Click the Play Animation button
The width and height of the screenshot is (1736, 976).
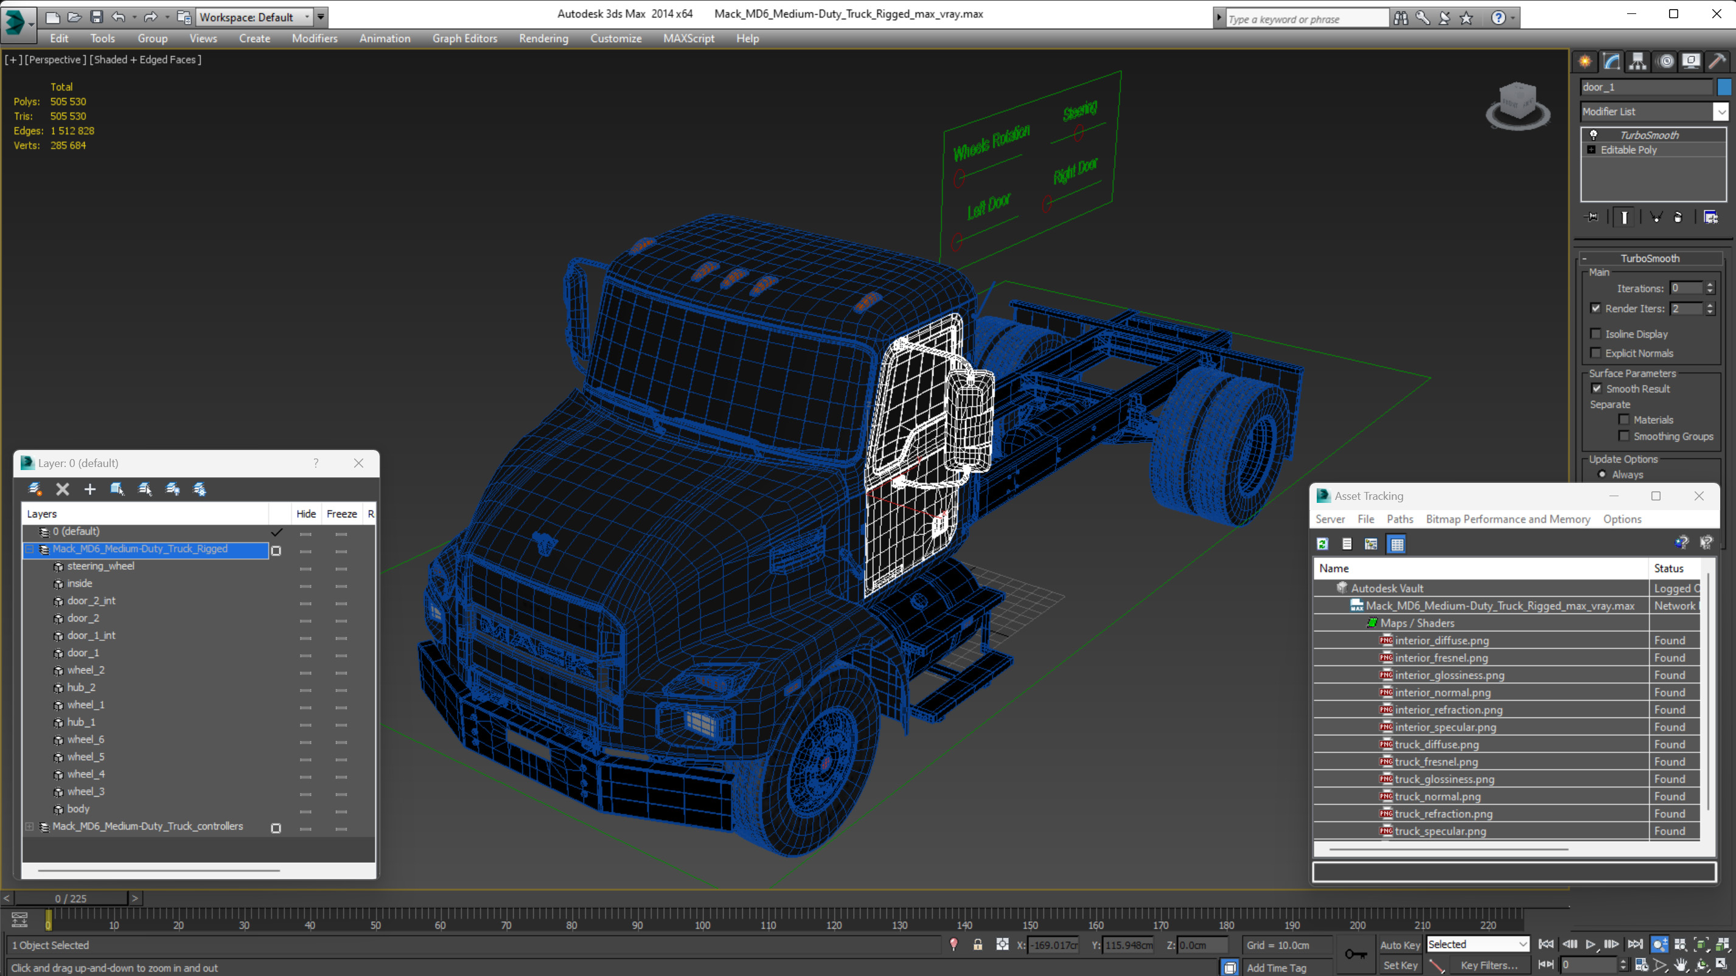pos(1591,944)
